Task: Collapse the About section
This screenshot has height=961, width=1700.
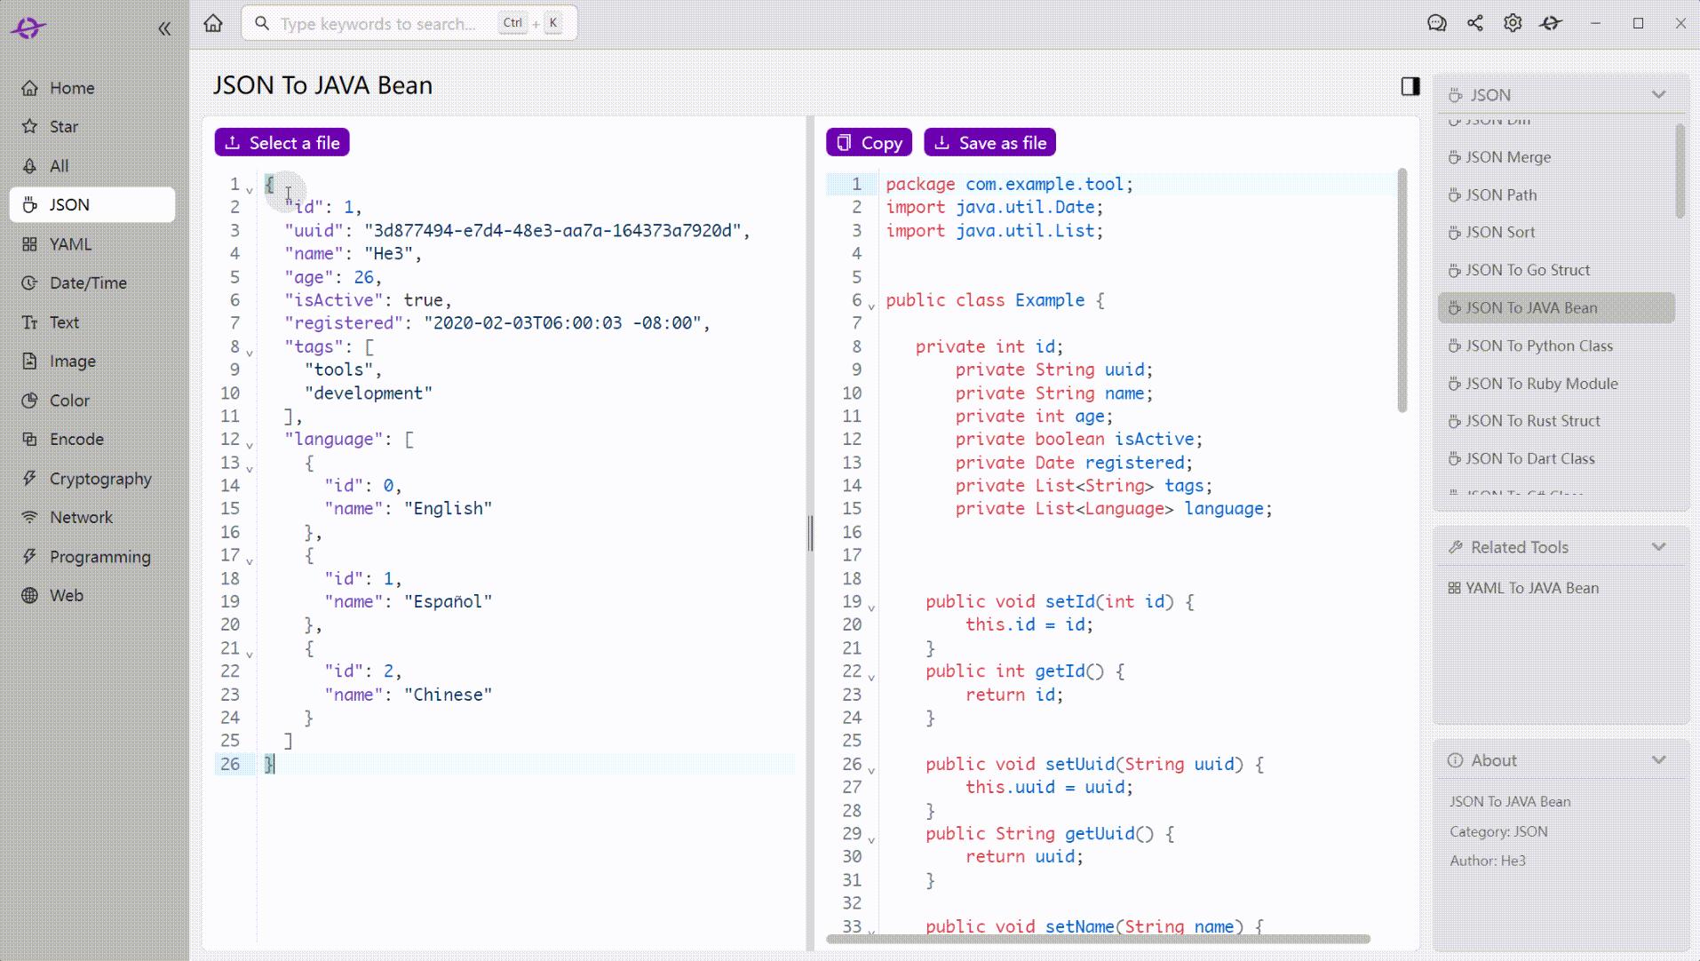Action: pyautogui.click(x=1657, y=760)
